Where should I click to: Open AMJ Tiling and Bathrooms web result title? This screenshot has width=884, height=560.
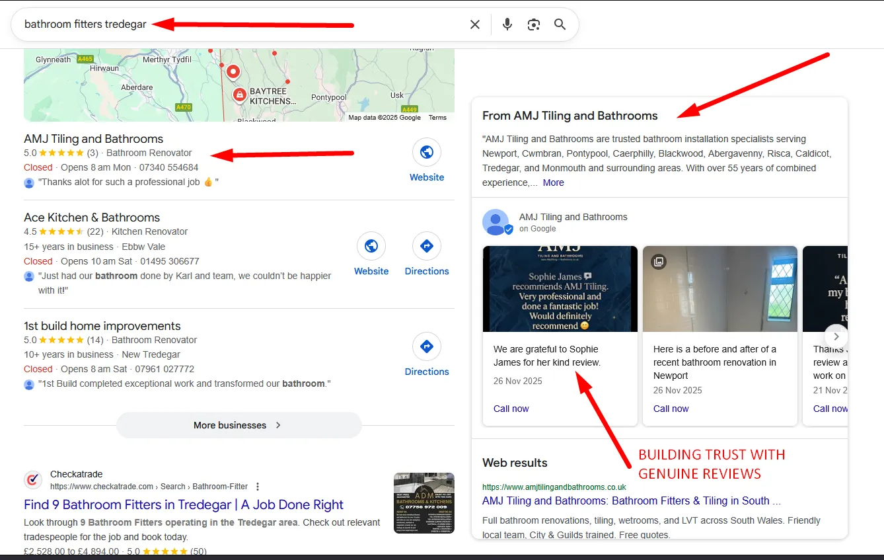(632, 500)
